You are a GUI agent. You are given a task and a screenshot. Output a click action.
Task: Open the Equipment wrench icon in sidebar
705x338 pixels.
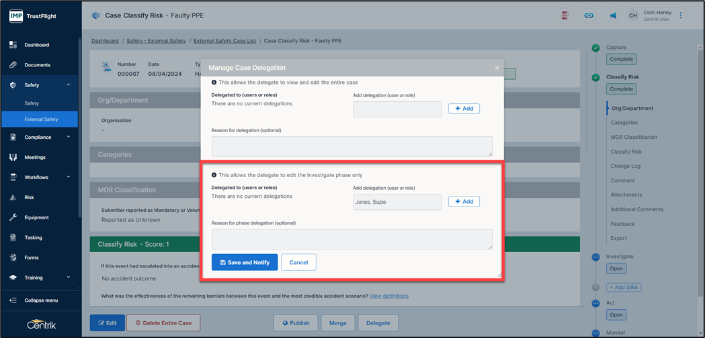[13, 217]
